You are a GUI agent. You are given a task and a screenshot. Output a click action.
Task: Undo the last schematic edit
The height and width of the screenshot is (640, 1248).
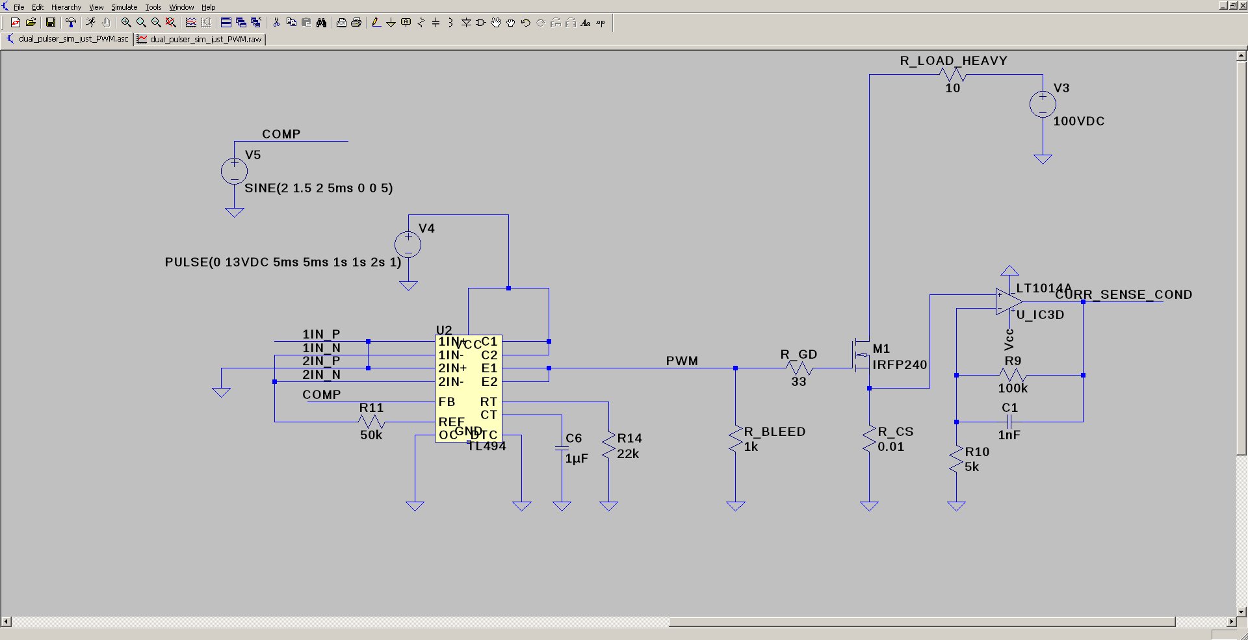coord(525,23)
